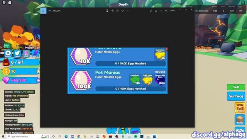Click the 10K egg badge in image
Screen dimensions: 247x139
pos(81,56)
